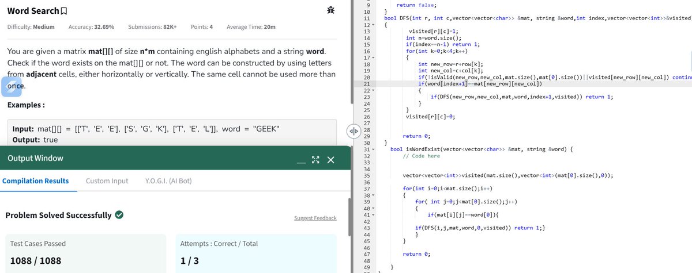Click the Output: true example line
Image resolution: width=692 pixels, height=273 pixels.
[x=35, y=140]
